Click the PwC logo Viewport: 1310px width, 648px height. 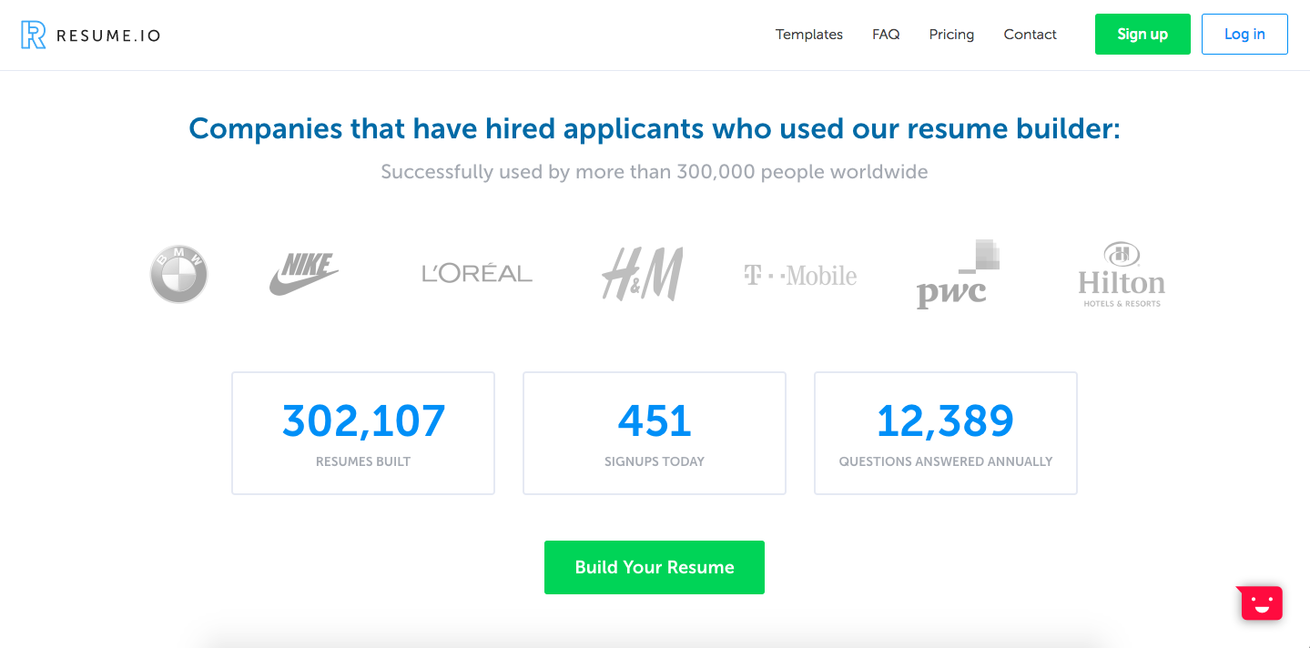tap(957, 274)
